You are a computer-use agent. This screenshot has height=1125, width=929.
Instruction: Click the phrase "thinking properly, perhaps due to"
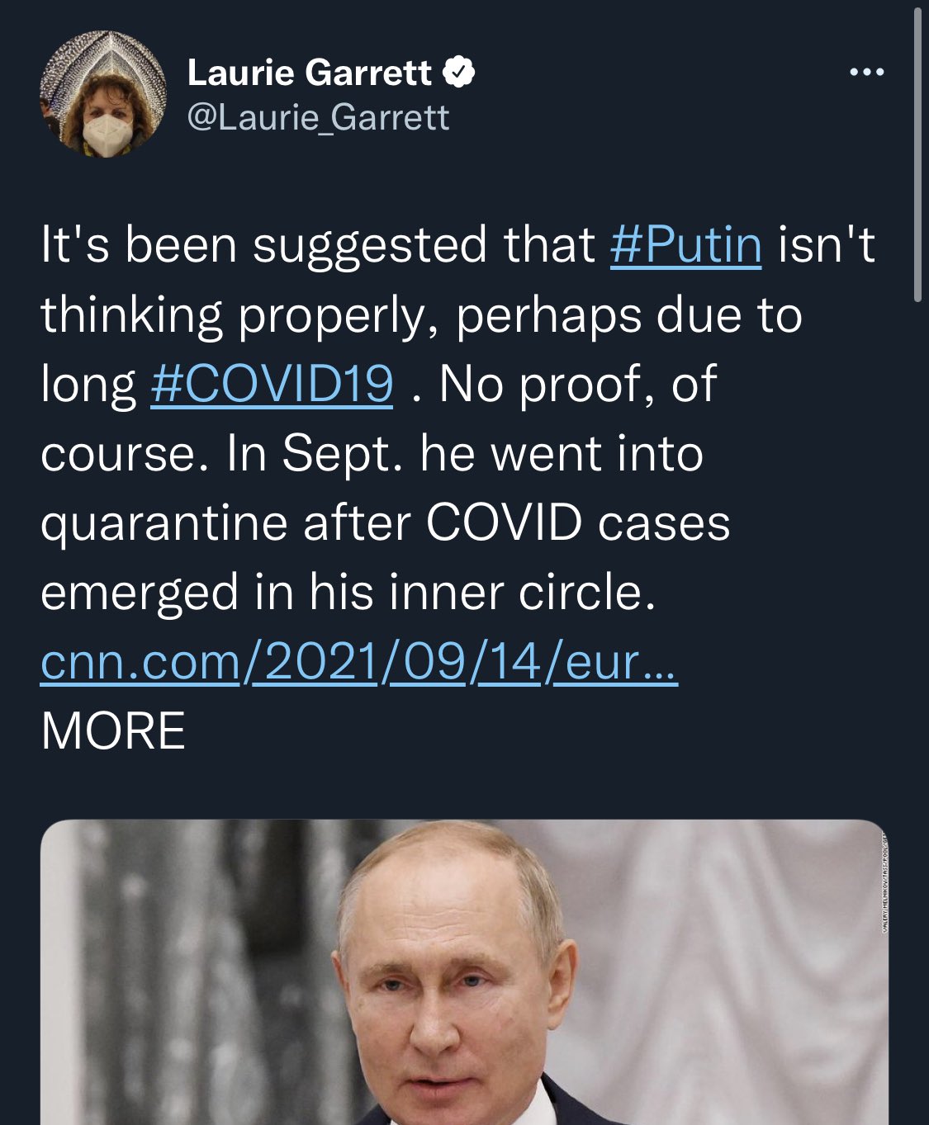pos(421,314)
